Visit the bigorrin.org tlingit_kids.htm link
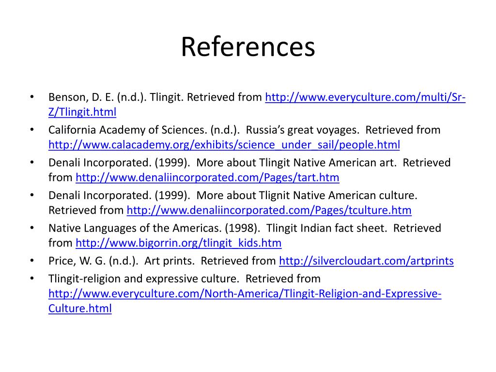The image size is (496, 372). coord(178,243)
